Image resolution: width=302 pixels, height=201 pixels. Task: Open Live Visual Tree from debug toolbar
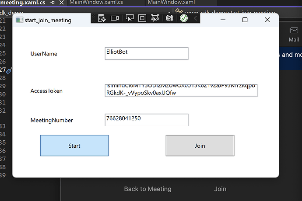[102, 18]
